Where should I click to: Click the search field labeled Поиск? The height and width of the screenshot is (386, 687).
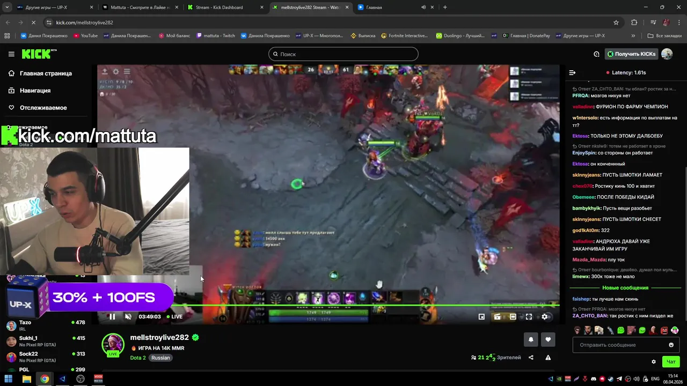(x=343, y=54)
